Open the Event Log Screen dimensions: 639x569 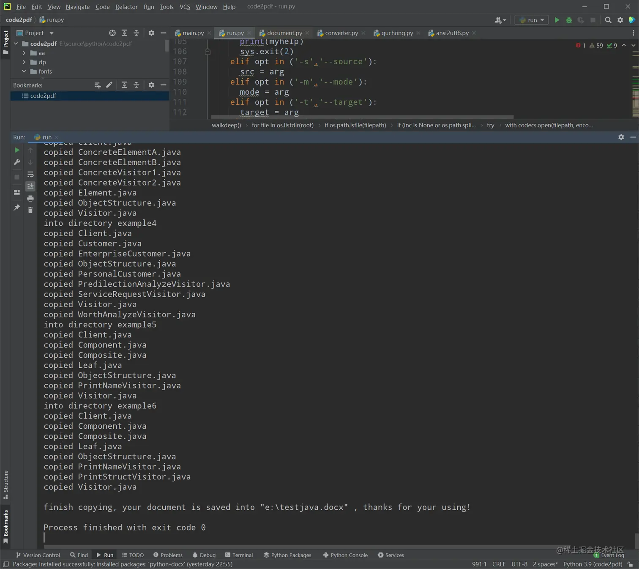pyautogui.click(x=609, y=555)
